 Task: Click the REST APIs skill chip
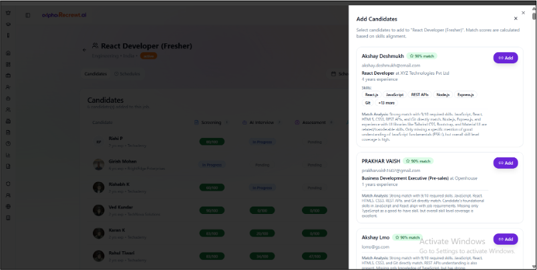click(x=420, y=95)
